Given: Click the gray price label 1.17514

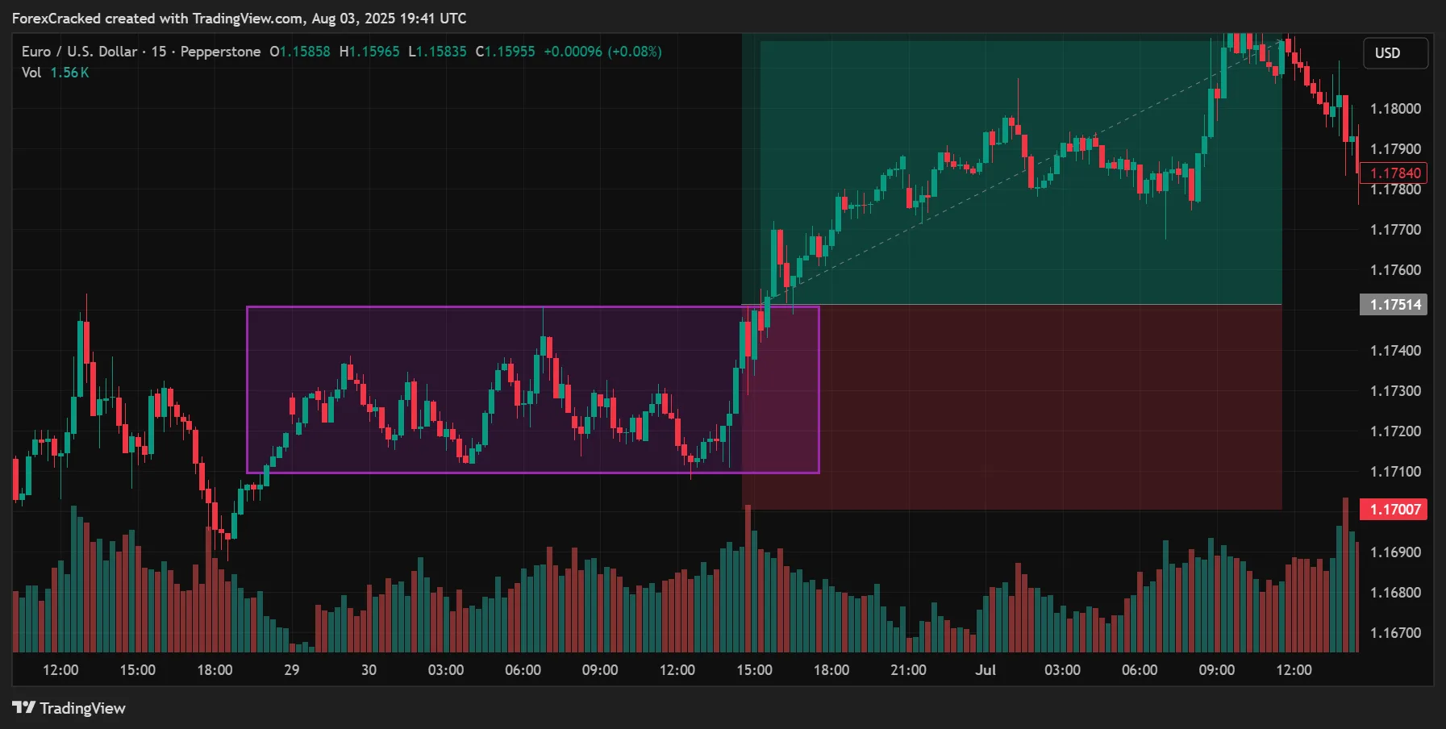Looking at the screenshot, I should pos(1393,305).
